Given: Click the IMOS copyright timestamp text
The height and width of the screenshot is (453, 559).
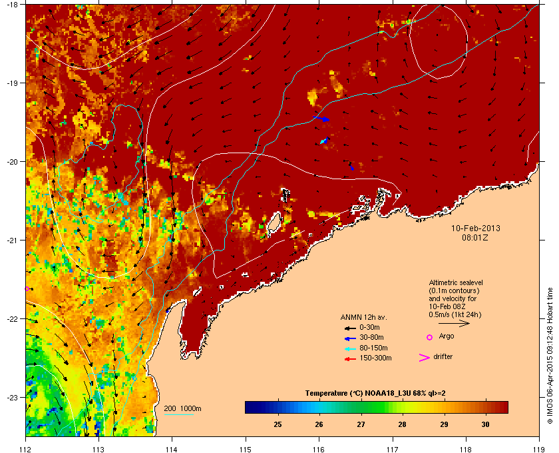Looking at the screenshot, I should tap(550, 356).
